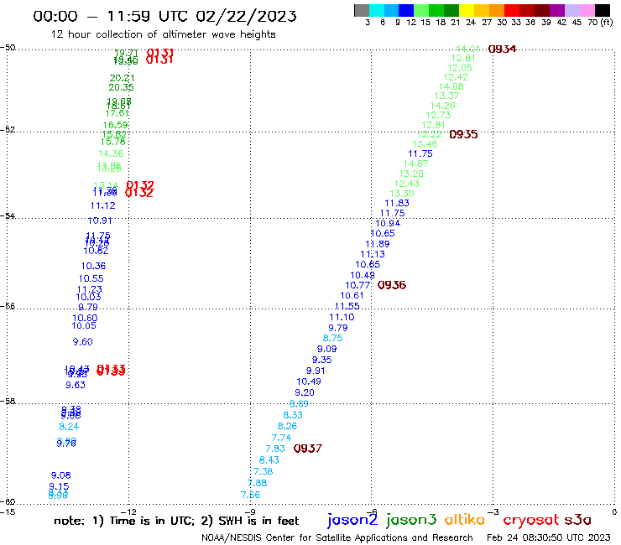The width and height of the screenshot is (621, 545).
Task: Click wave height value 8.75
Action: click(332, 338)
